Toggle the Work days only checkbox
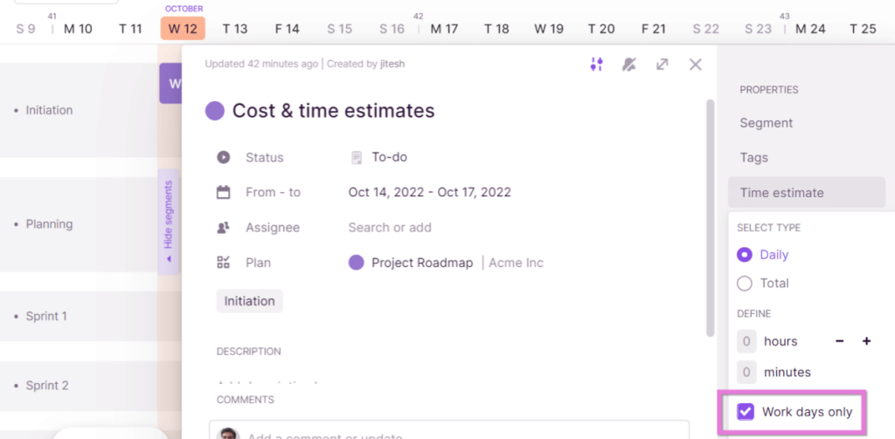 coord(746,412)
